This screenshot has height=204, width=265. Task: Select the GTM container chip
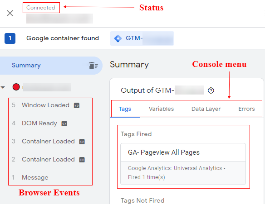(142, 38)
